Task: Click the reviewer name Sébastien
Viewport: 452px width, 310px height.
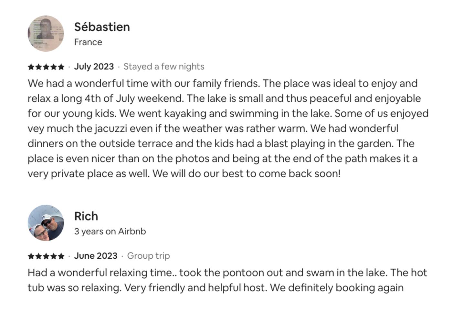Action: [x=102, y=27]
